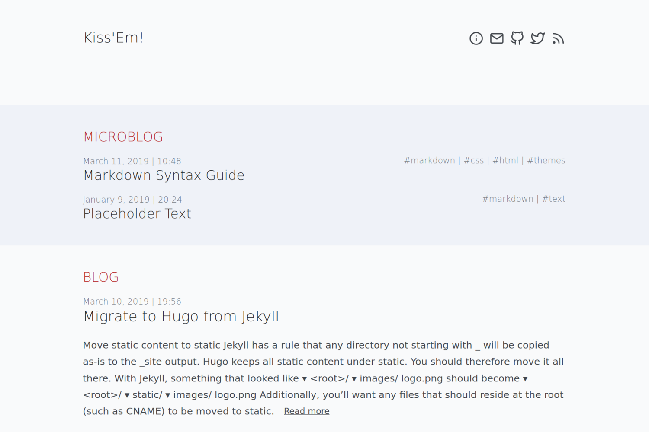649x432 pixels.
Task: Click the Read more link
Action: (x=307, y=411)
